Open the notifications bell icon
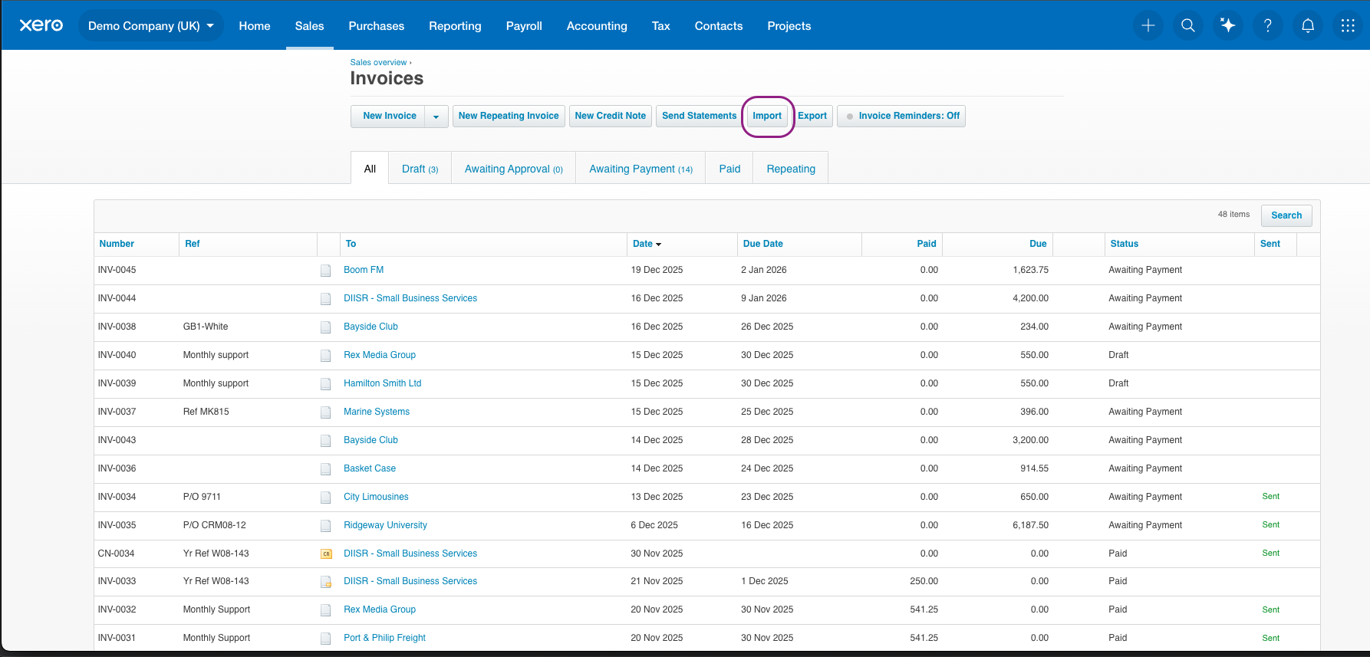Image resolution: width=1370 pixels, height=657 pixels. [x=1308, y=25]
